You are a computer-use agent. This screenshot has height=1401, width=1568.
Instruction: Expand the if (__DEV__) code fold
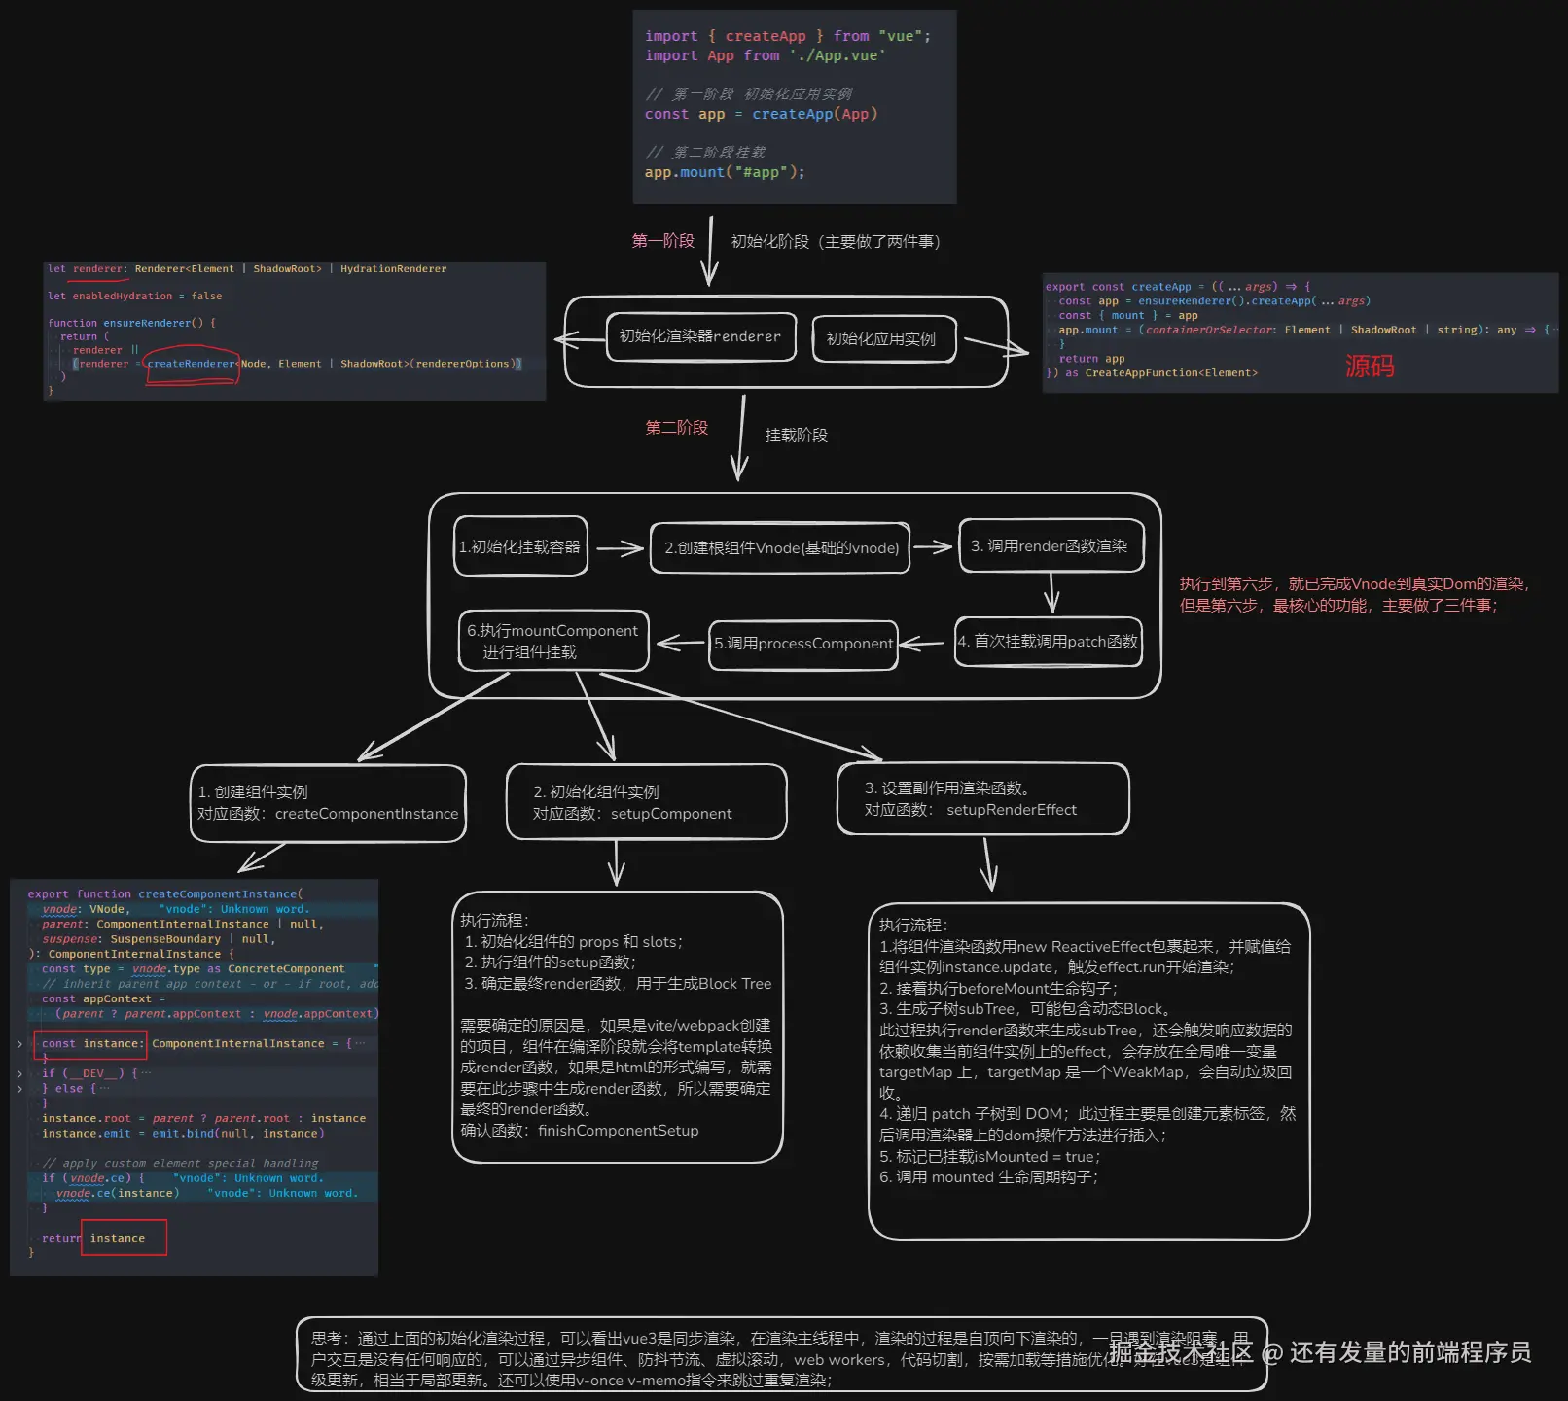pyautogui.click(x=19, y=1073)
